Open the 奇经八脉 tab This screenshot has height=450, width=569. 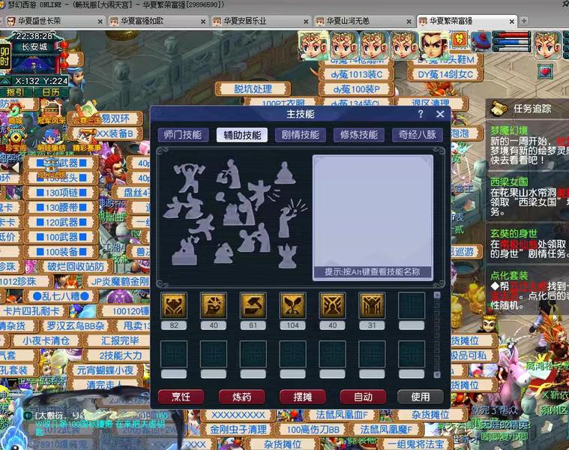pos(417,135)
